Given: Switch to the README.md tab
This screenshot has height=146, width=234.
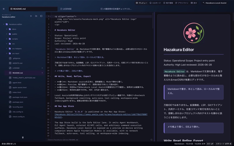Looking at the screenshot, I should [x=33, y=9].
